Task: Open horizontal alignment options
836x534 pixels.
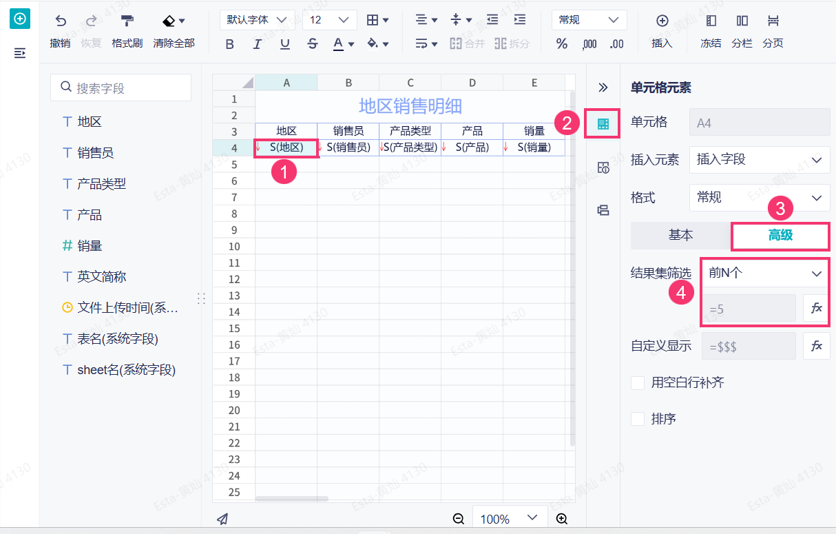Action: (427, 20)
